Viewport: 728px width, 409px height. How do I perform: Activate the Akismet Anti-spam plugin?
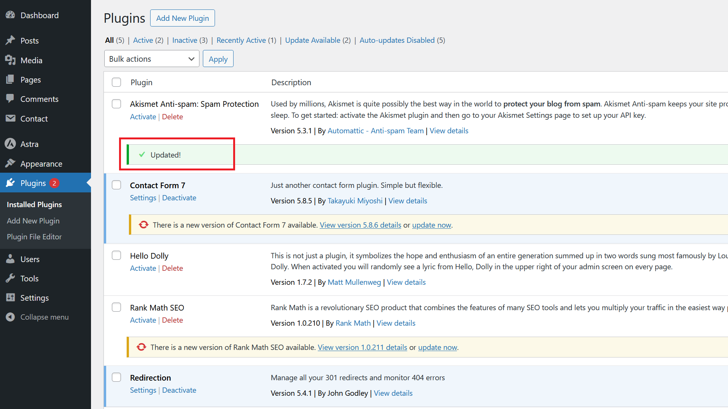143,117
